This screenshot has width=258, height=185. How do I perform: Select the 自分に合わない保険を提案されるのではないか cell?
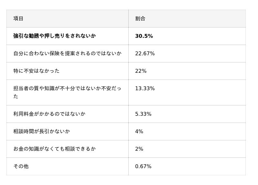67,53
